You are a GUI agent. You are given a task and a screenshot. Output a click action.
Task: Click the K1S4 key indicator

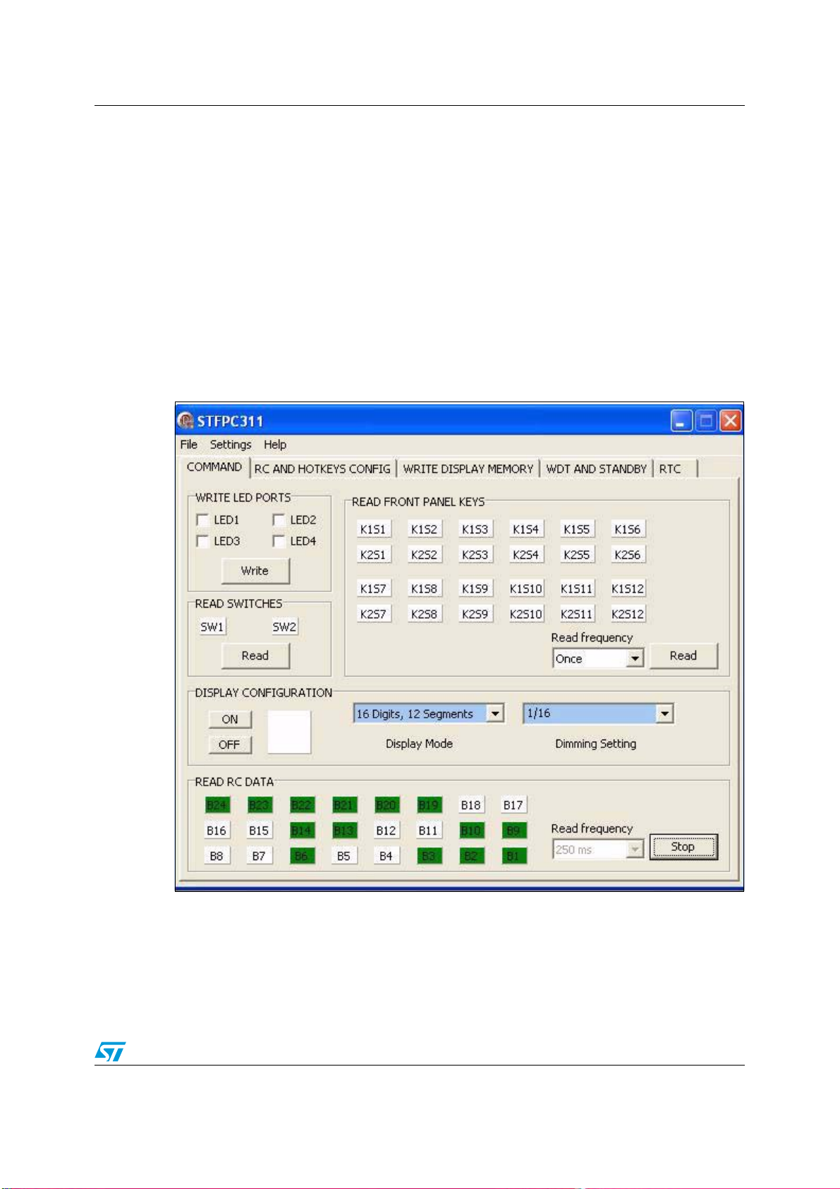[x=526, y=529]
